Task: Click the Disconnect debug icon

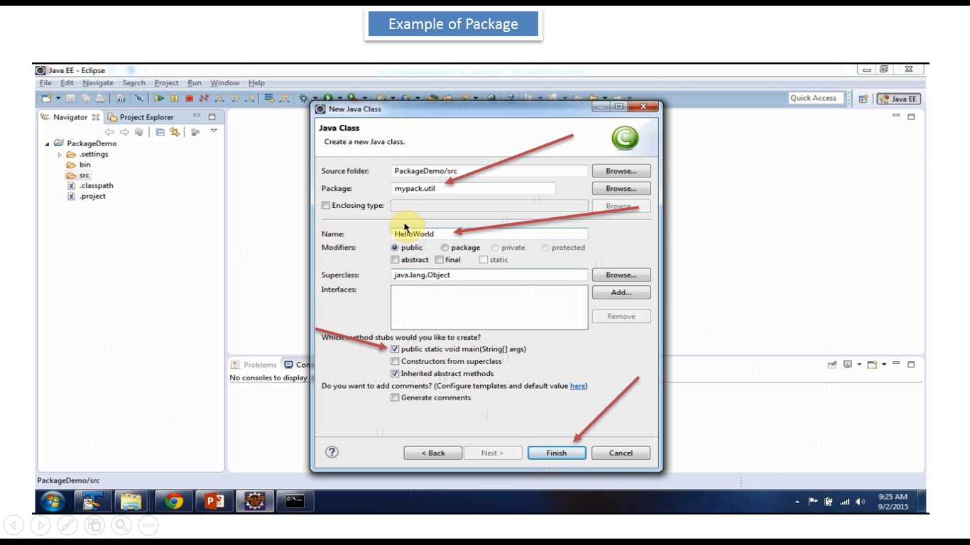Action: [x=204, y=99]
